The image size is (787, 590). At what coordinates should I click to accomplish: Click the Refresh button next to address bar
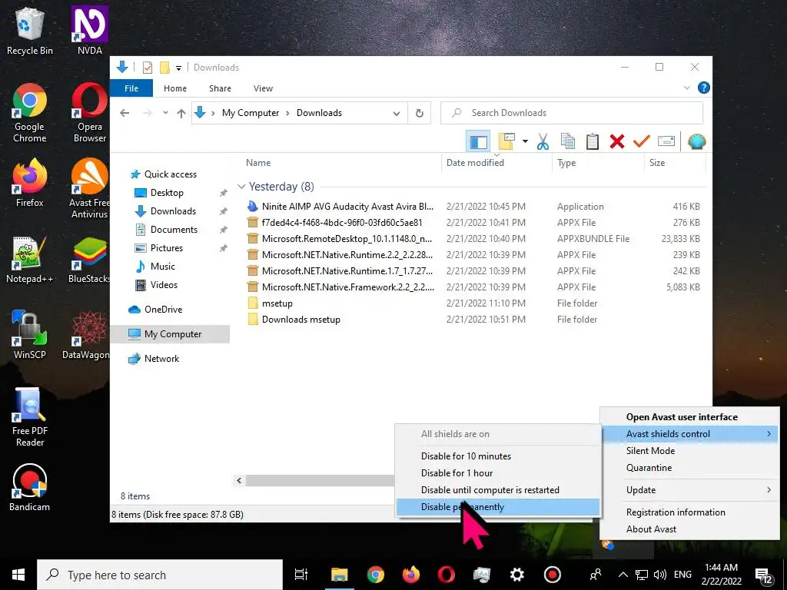click(x=420, y=113)
